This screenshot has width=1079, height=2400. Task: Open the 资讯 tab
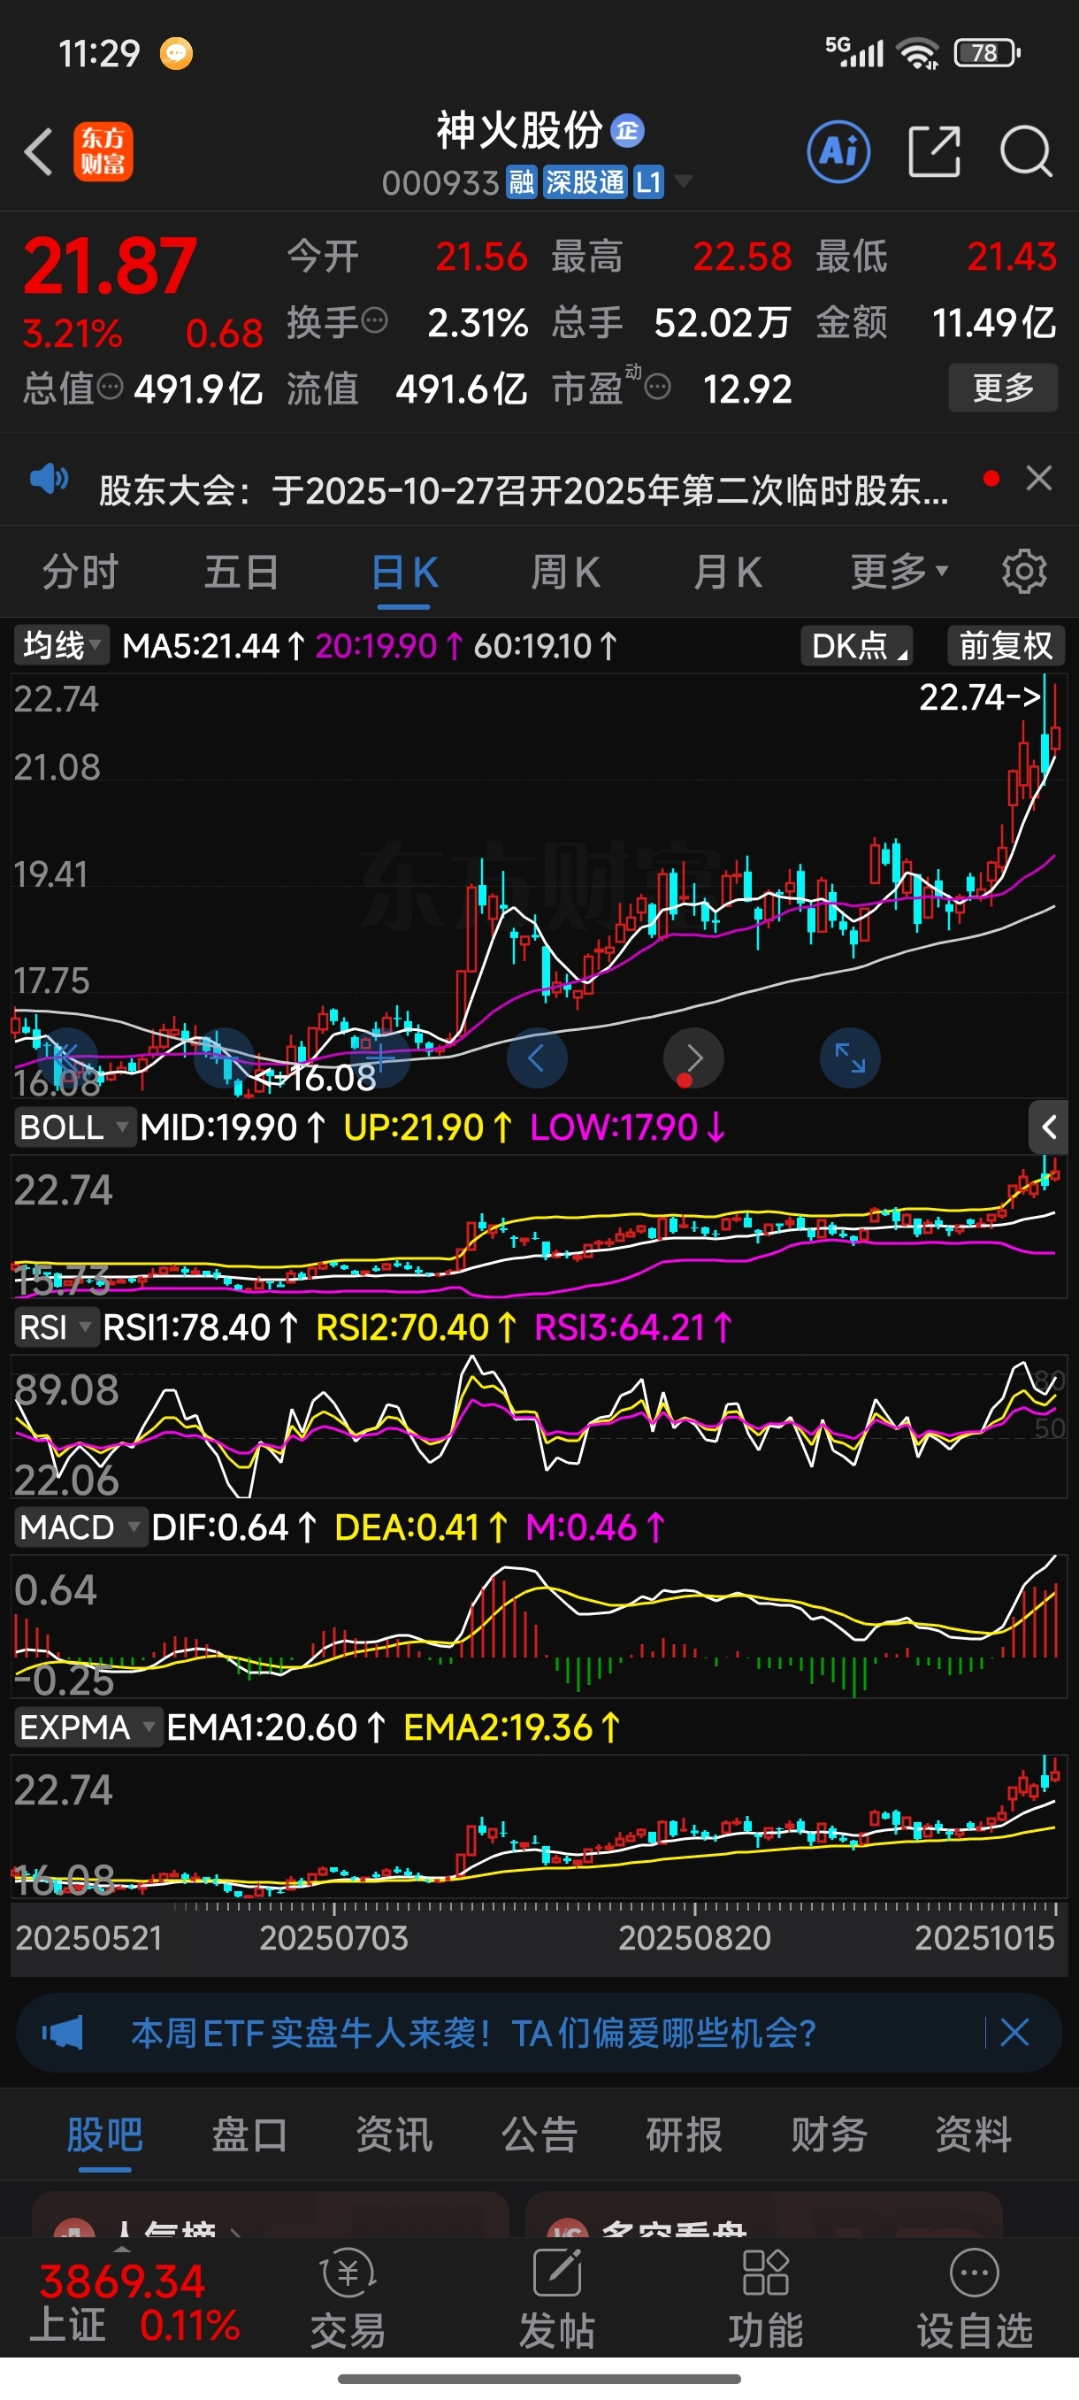coord(394,2134)
